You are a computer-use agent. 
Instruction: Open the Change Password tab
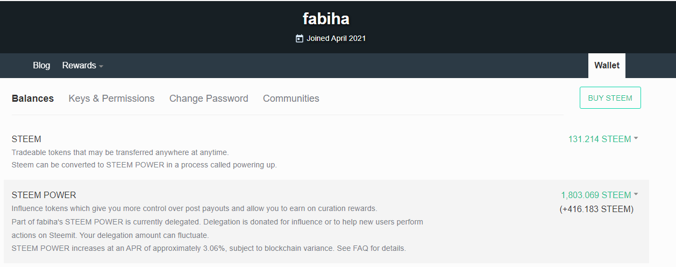coord(209,99)
